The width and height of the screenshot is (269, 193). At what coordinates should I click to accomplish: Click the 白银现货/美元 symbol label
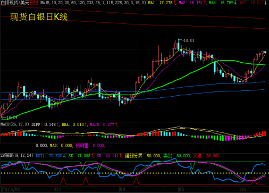point(15,3)
